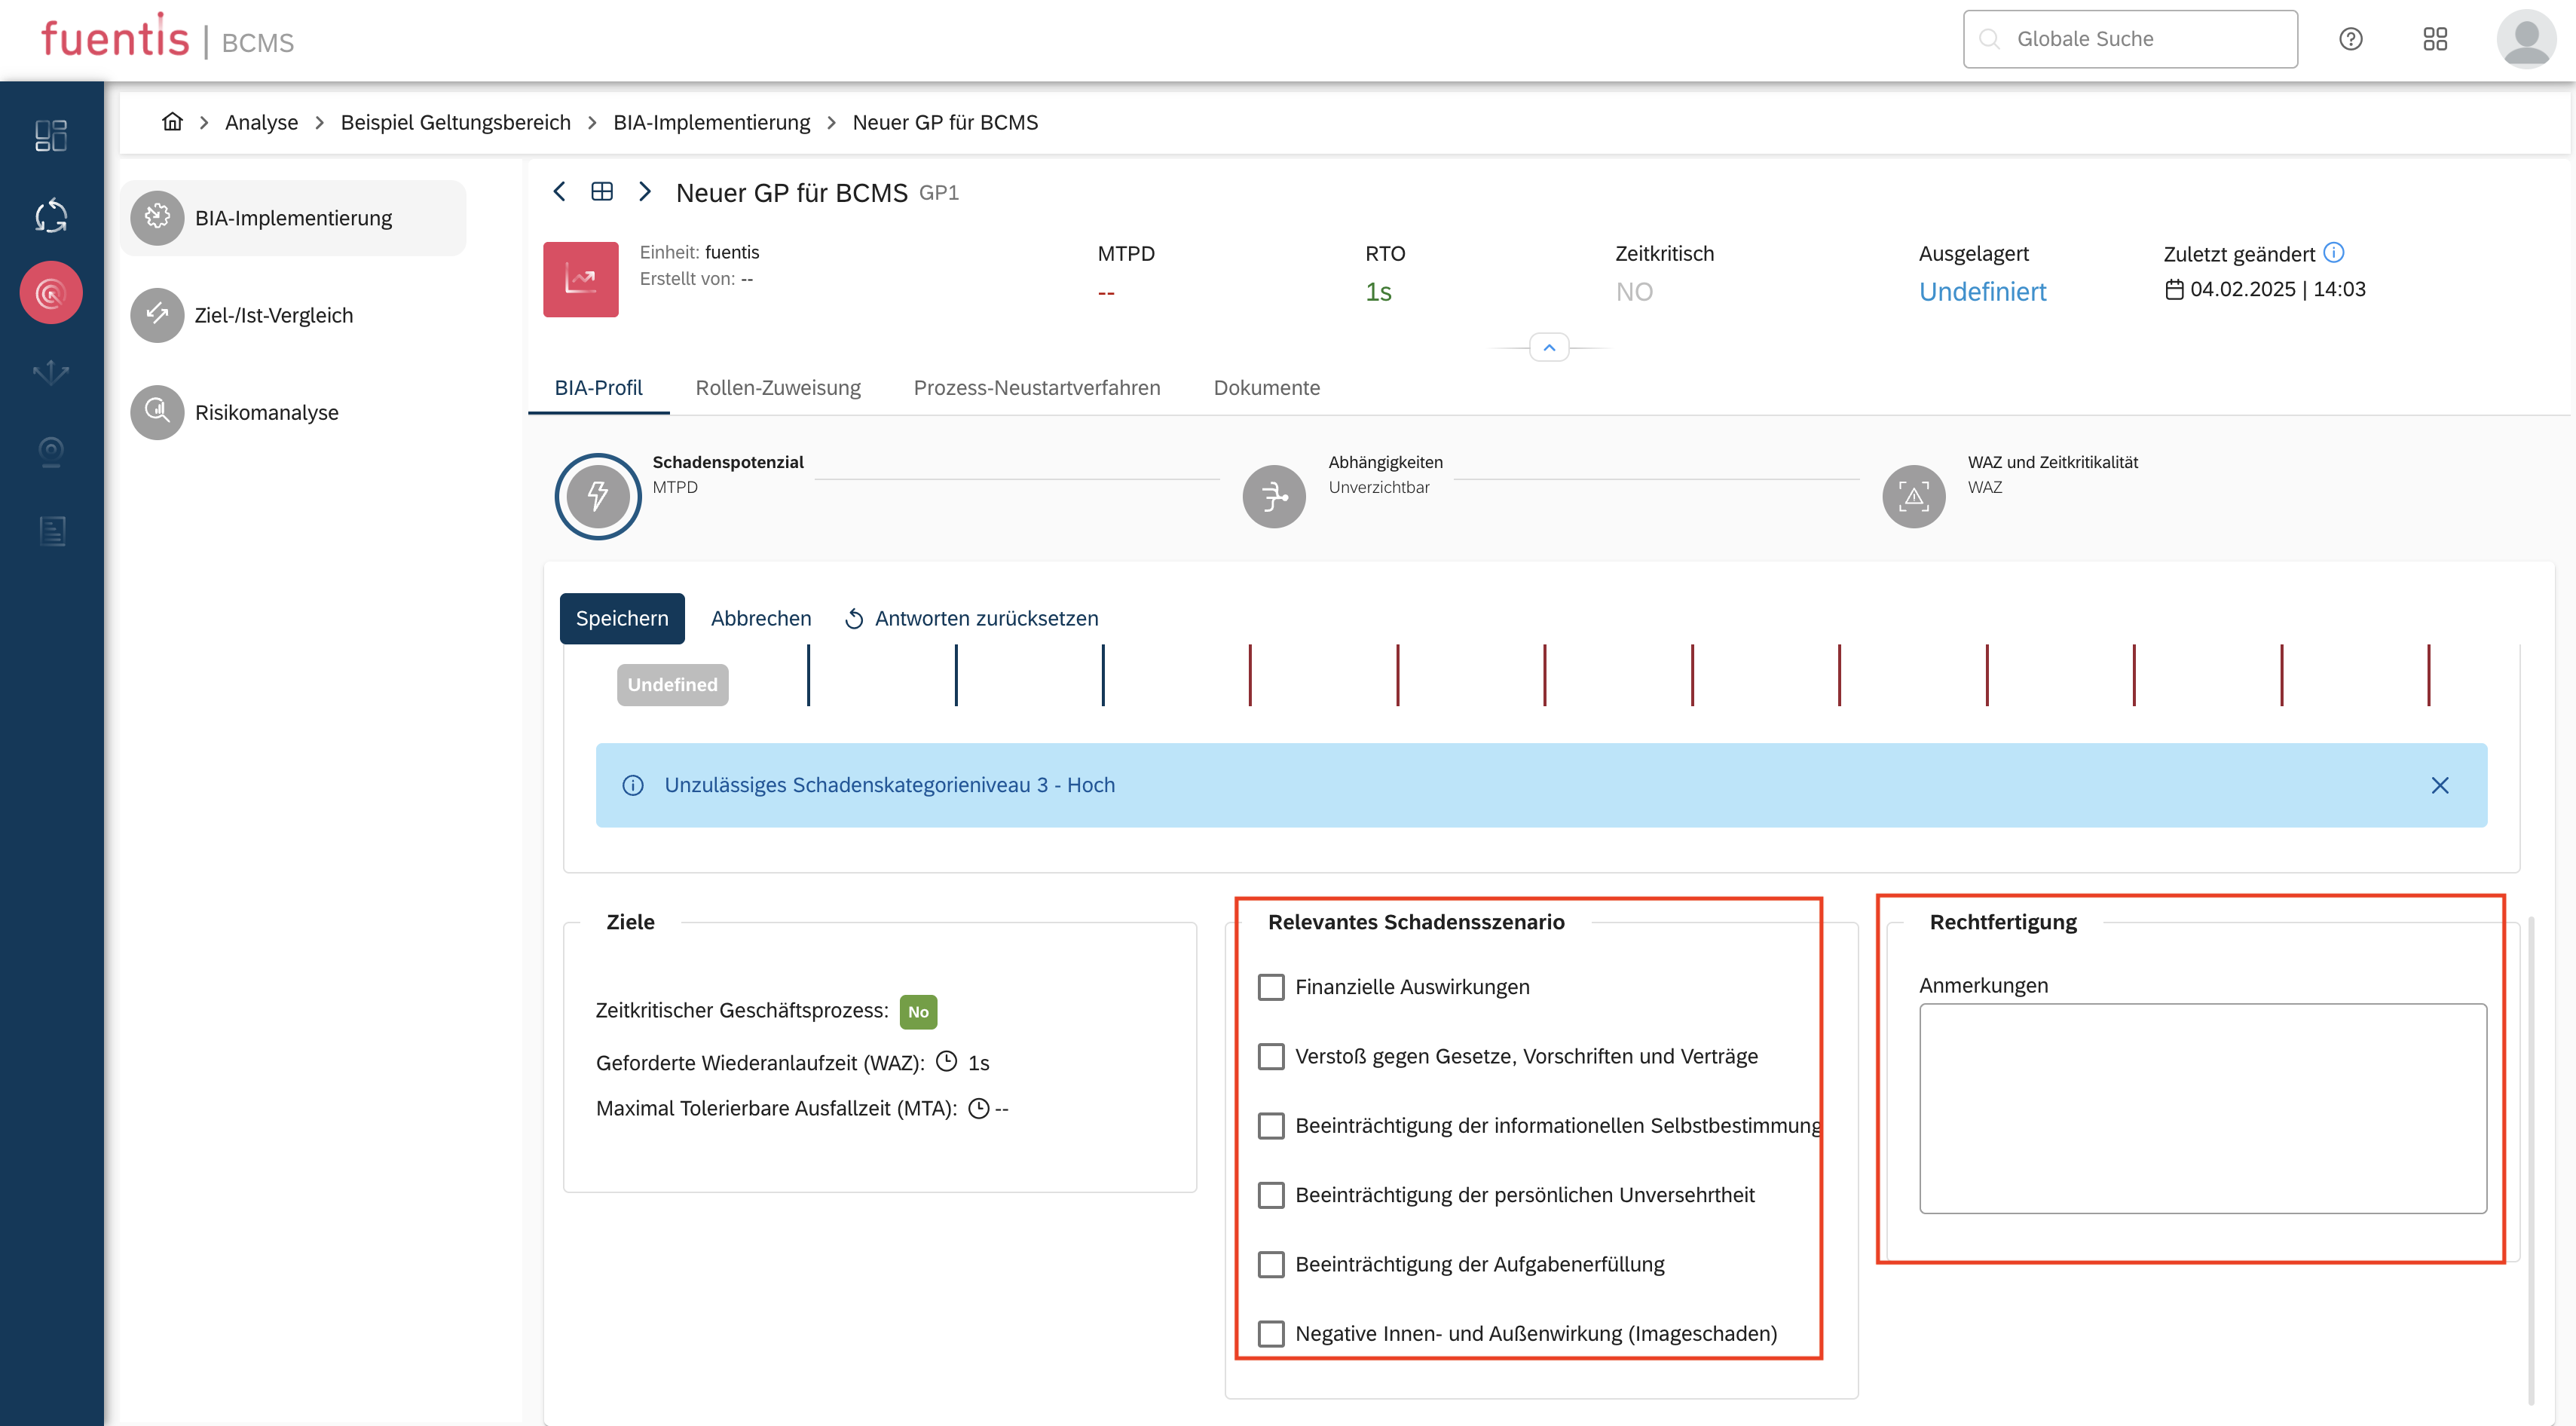Go to previous process with left chevron
2576x1426 pixels.
point(560,191)
